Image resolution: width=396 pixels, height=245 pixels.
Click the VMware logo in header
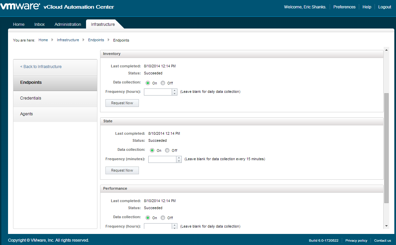point(20,7)
